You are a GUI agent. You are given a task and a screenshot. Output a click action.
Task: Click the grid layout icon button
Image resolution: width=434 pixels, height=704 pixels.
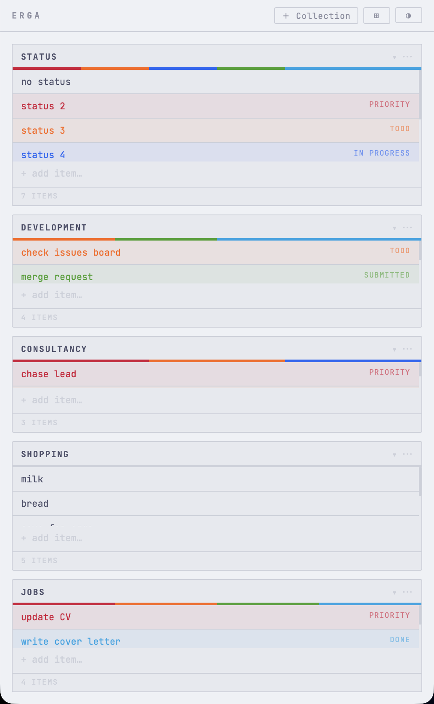[x=376, y=16]
